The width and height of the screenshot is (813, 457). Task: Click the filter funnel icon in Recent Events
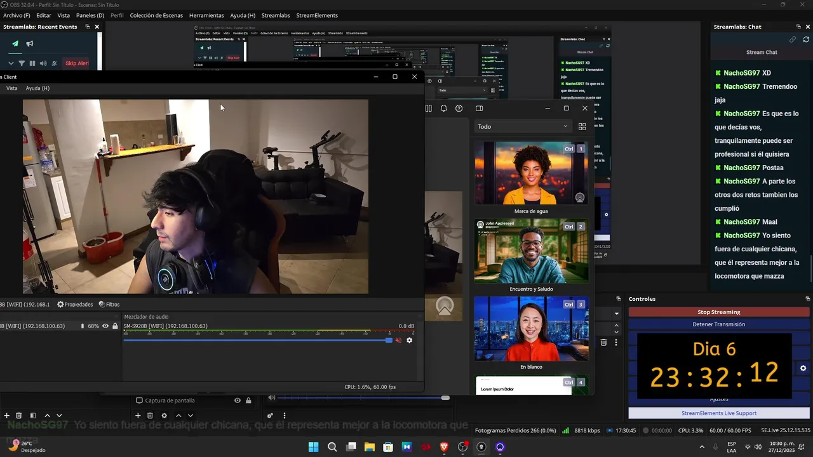(22, 63)
